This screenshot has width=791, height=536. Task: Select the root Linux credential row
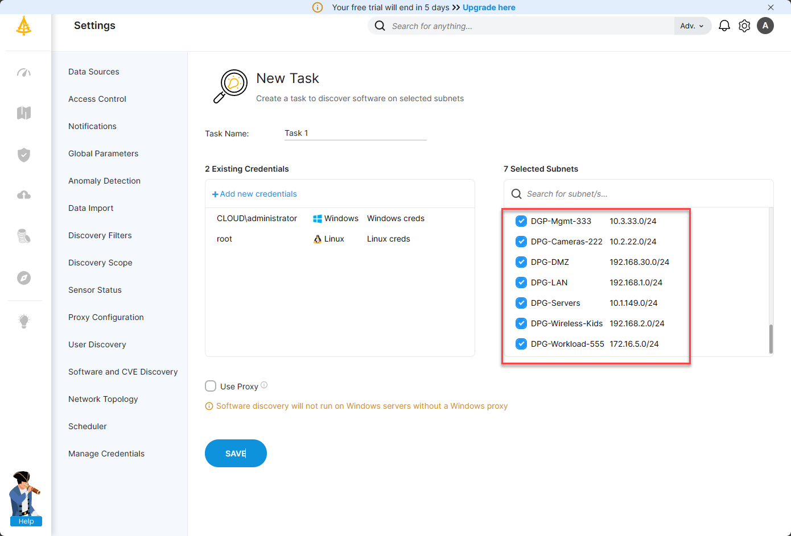point(340,239)
